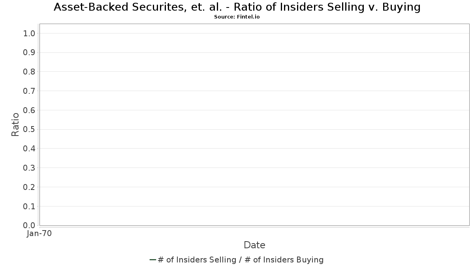Click the 0.9 y-axis tick label

30,52
